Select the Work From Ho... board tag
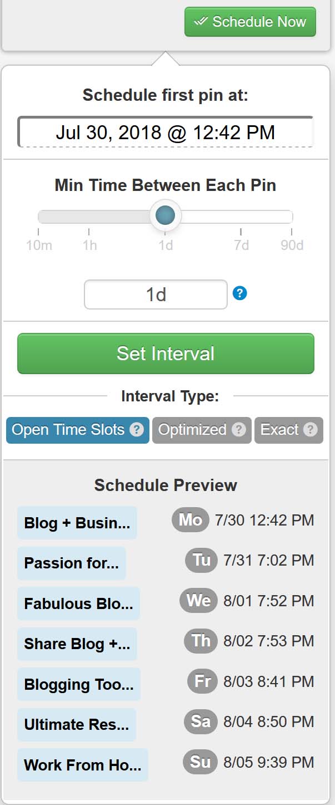Viewport: 335px width, 805px height. point(83,765)
